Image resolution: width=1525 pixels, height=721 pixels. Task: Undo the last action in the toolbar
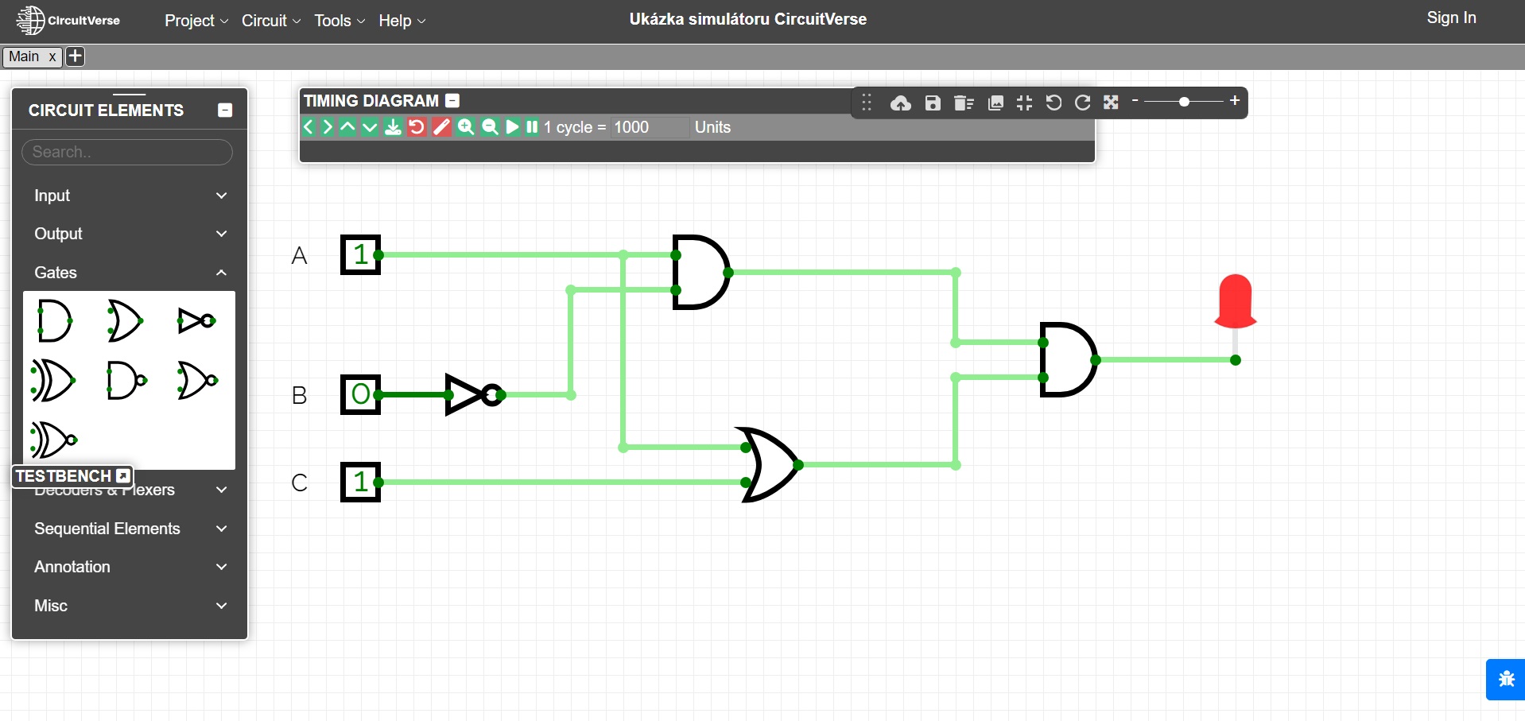pos(1054,103)
